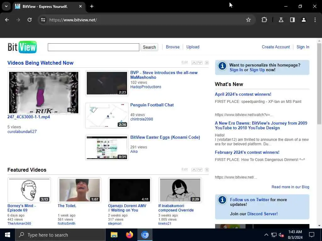The image size is (322, 241).
Task: Open browser side panel icon
Action: pyautogui.click(x=292, y=20)
